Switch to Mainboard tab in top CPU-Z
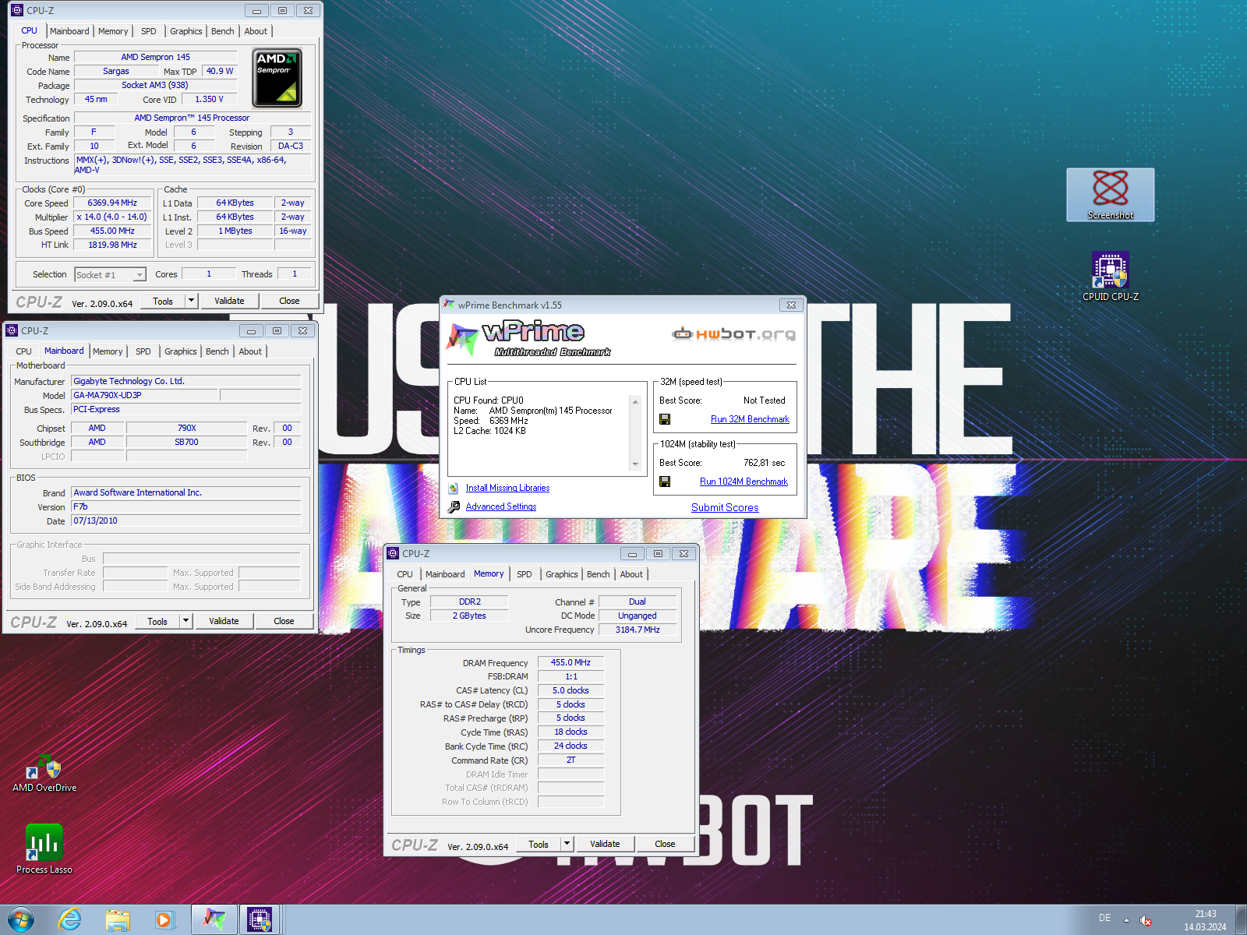The height and width of the screenshot is (935, 1247). click(x=69, y=31)
